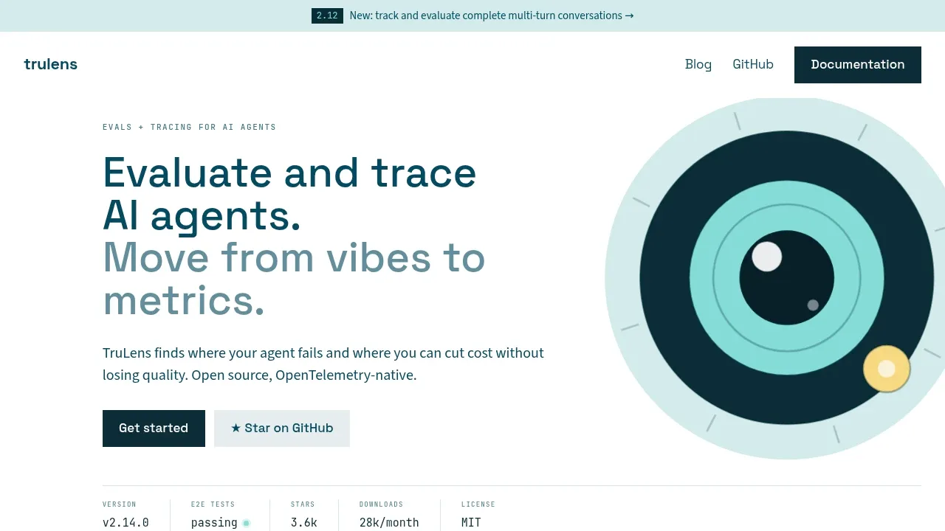Click the version value v2.14.0
Image resolution: width=945 pixels, height=531 pixels.
[x=126, y=523]
